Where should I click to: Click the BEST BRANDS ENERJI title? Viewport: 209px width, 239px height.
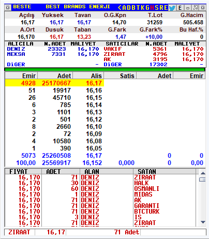coord(78,7)
